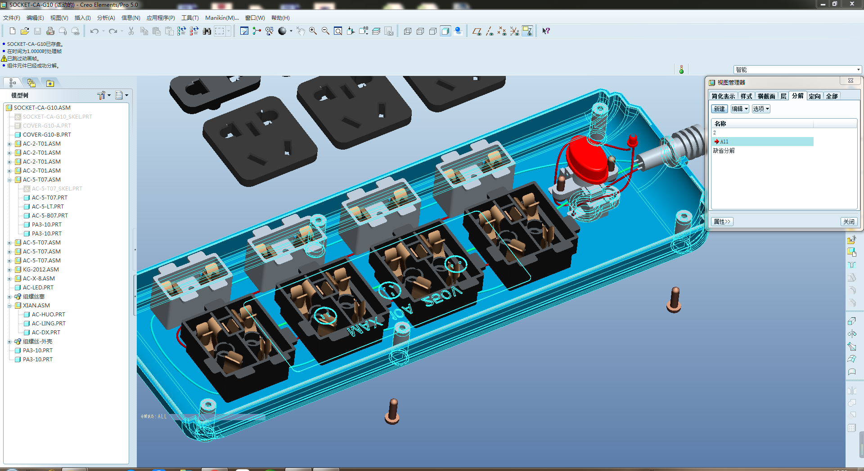
Task: Refit the model to screen
Action: 338,31
